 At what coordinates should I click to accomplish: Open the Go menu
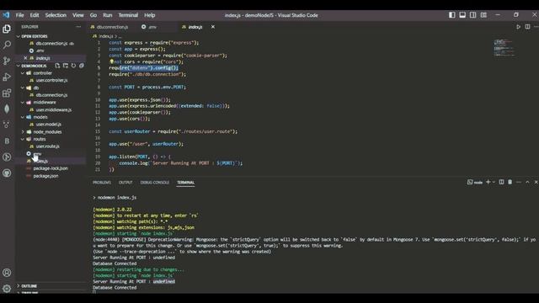tap(93, 15)
